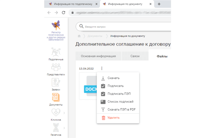Go forward in browser history
This screenshot has height=138, width=214.
click(x=56, y=13)
